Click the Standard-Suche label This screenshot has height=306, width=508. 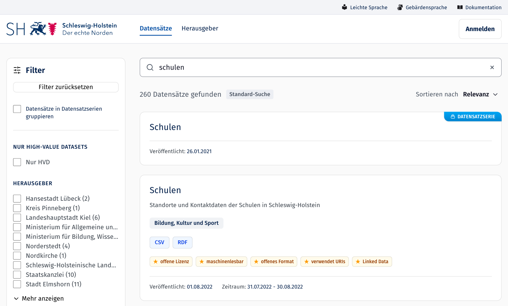pyautogui.click(x=250, y=94)
